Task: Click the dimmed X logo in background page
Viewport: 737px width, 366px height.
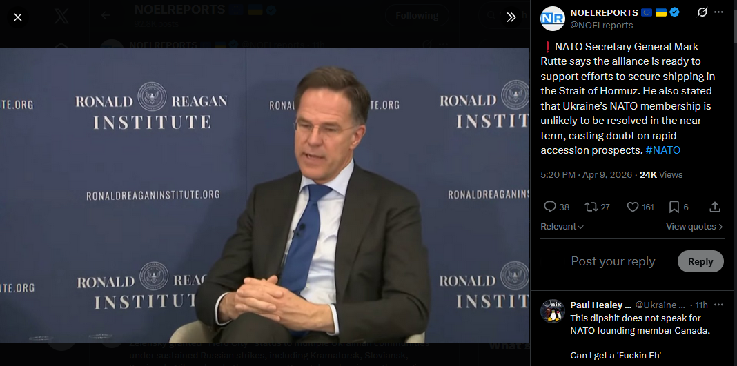Action: (61, 17)
